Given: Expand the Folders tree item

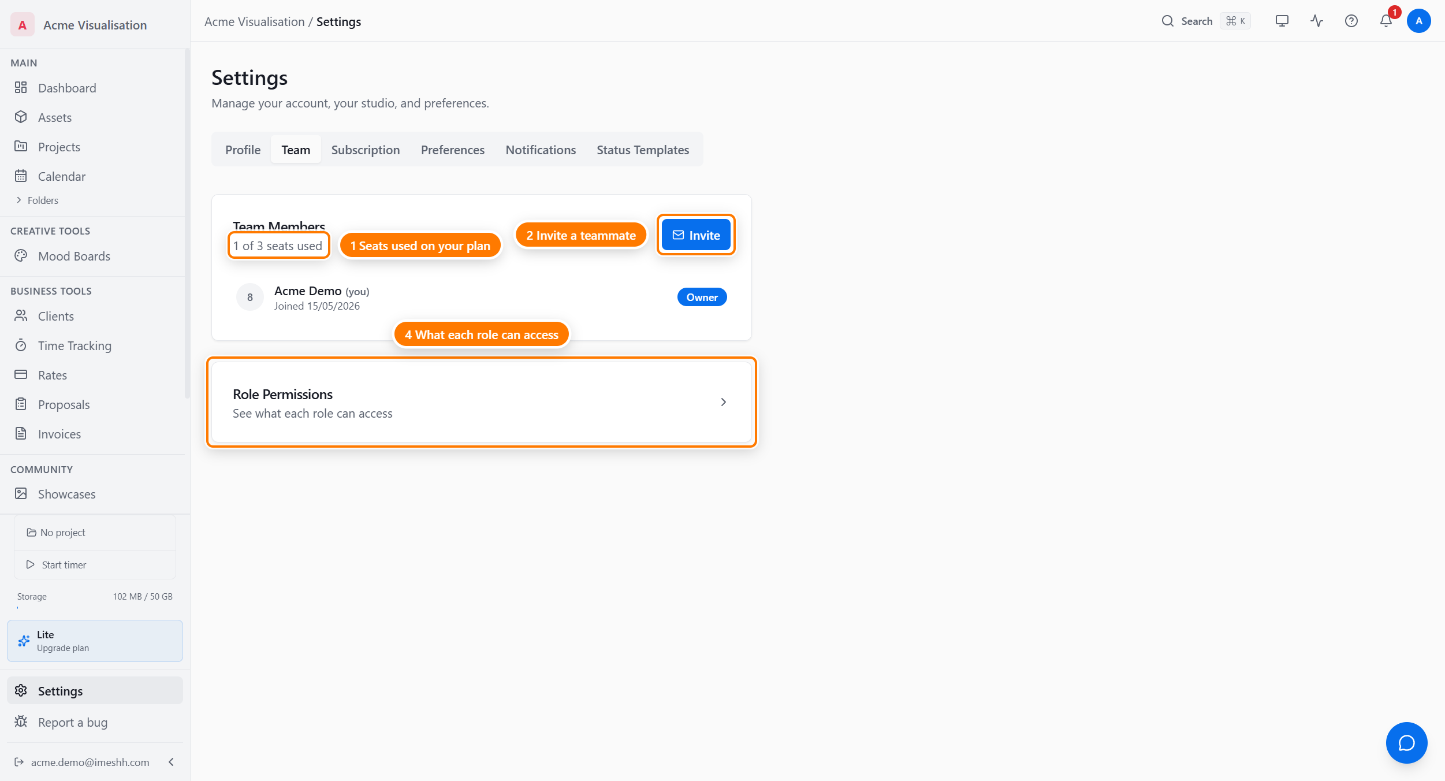Looking at the screenshot, I should coord(38,200).
